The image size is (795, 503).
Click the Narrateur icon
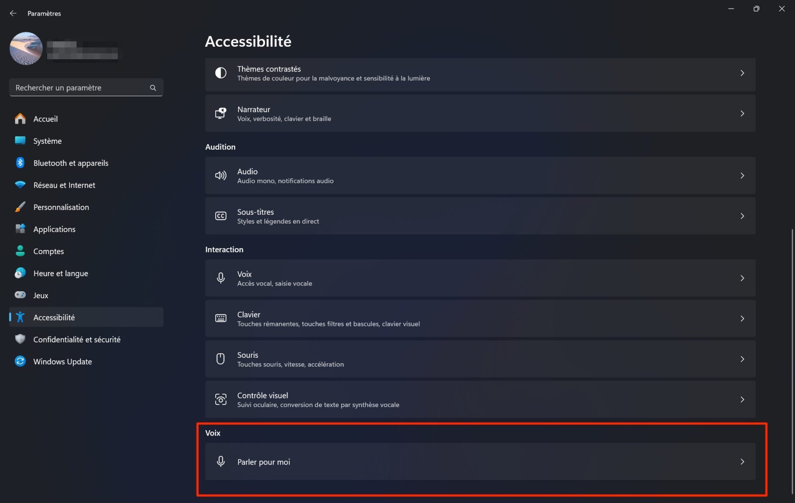(221, 113)
